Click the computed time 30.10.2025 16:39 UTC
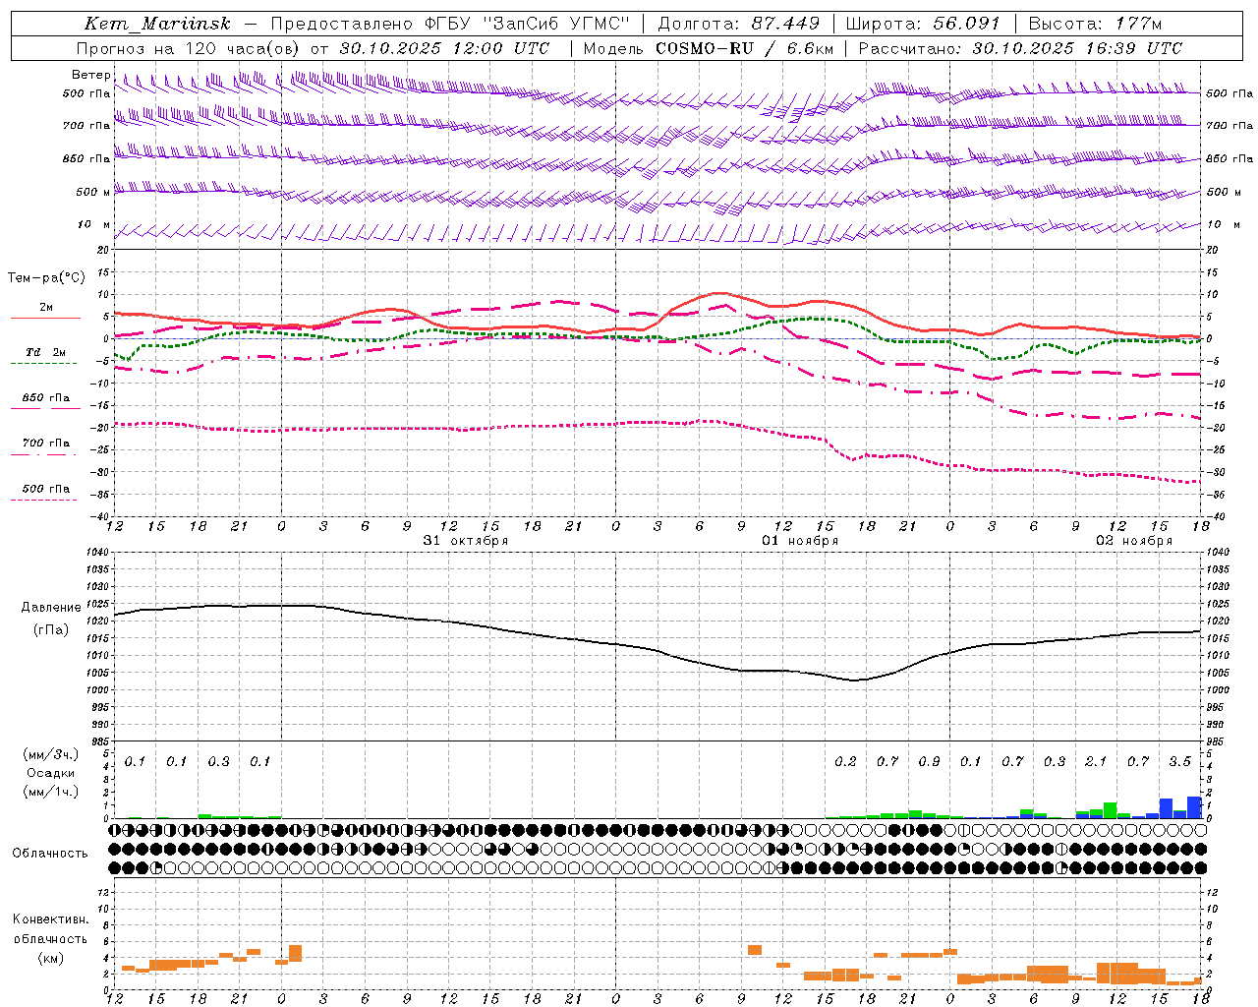 pos(1077,48)
